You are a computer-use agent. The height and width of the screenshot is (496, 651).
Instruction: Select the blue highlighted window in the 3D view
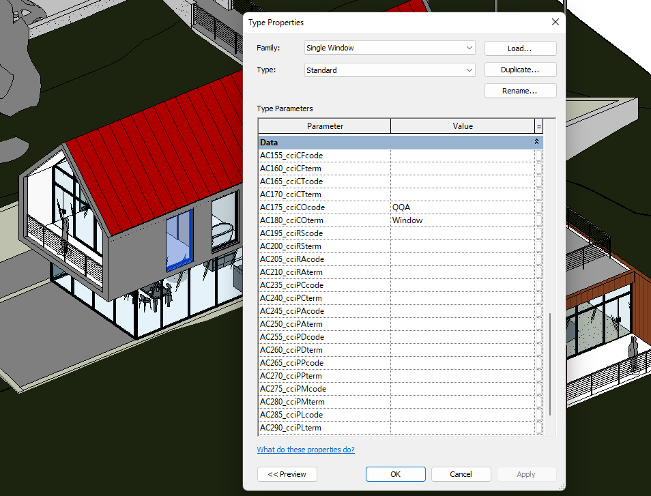(179, 240)
